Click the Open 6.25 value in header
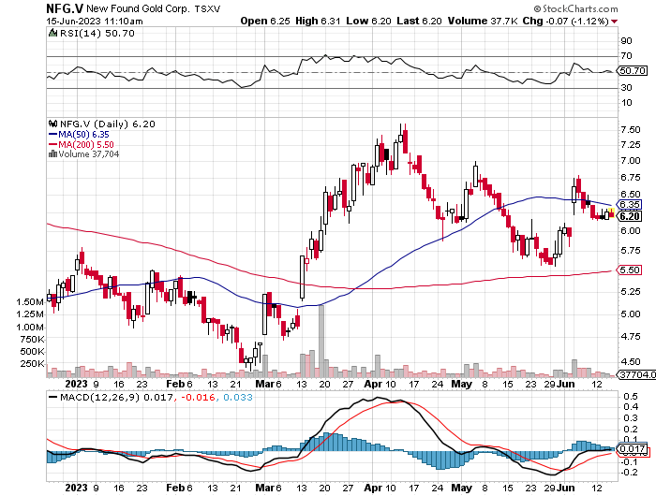Image resolution: width=656 pixels, height=496 pixels. coord(265,21)
